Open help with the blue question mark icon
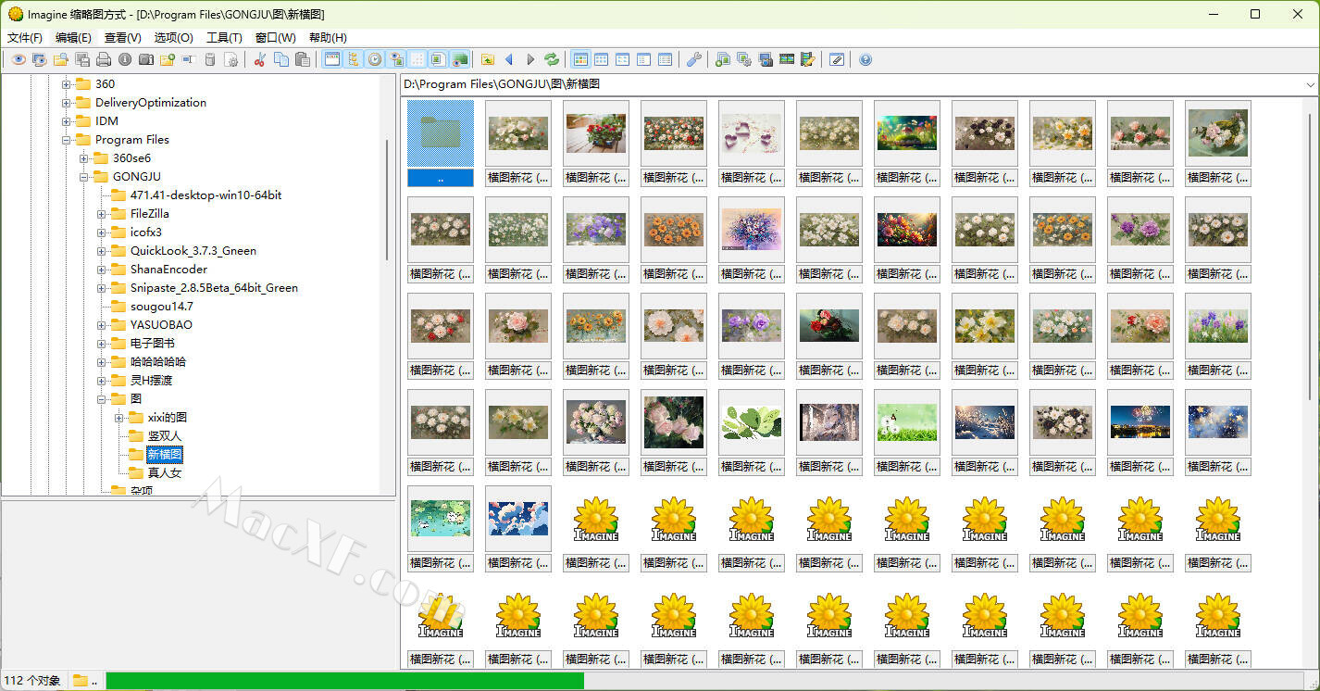 pos(865,59)
